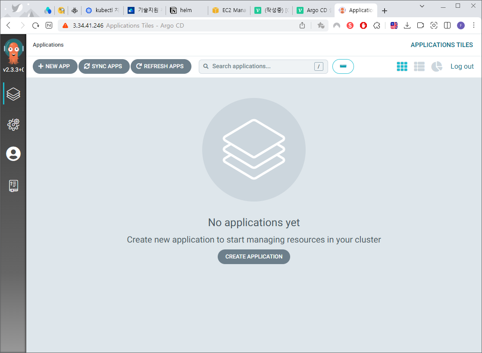The width and height of the screenshot is (482, 353).
Task: Switch to summary pie chart view
Action: pyautogui.click(x=436, y=66)
